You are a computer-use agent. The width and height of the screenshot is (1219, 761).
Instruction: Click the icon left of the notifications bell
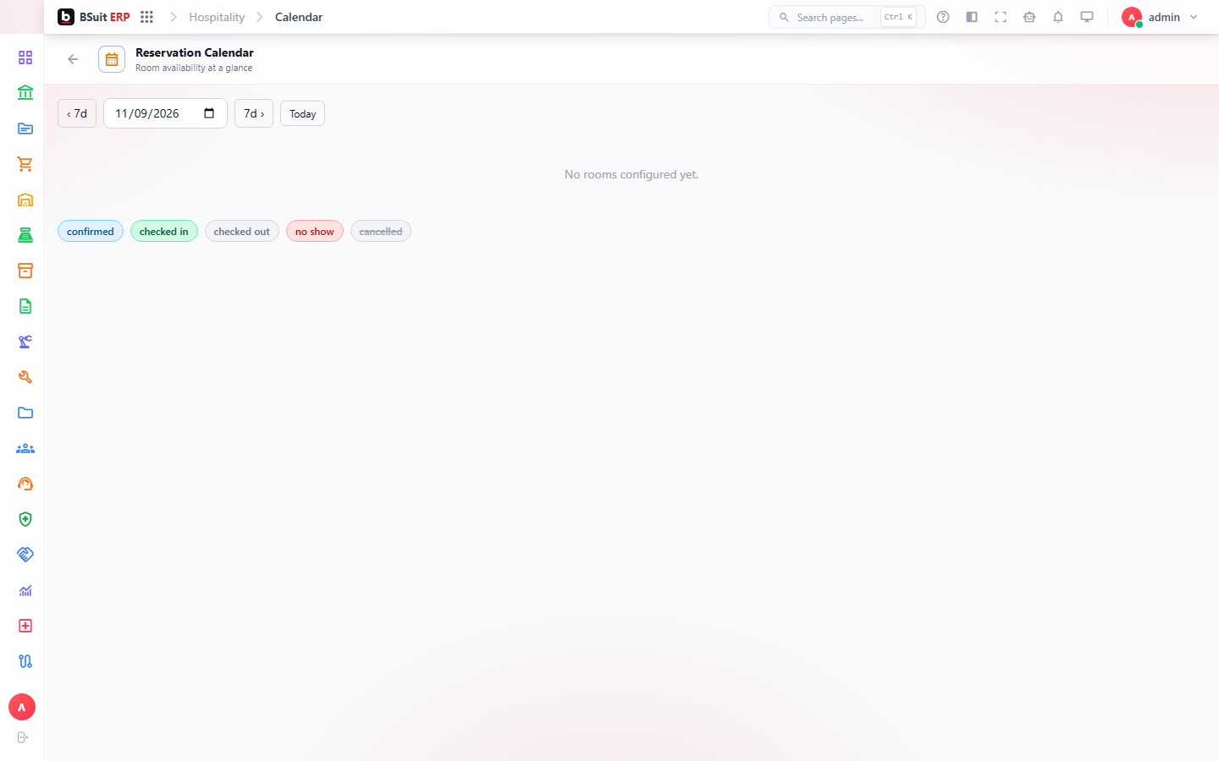point(1029,17)
